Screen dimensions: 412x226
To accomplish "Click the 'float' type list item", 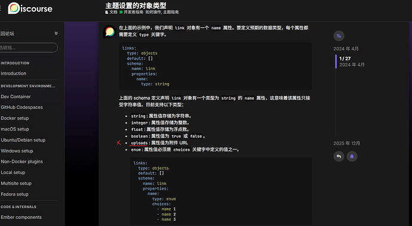I will tap(161, 130).
